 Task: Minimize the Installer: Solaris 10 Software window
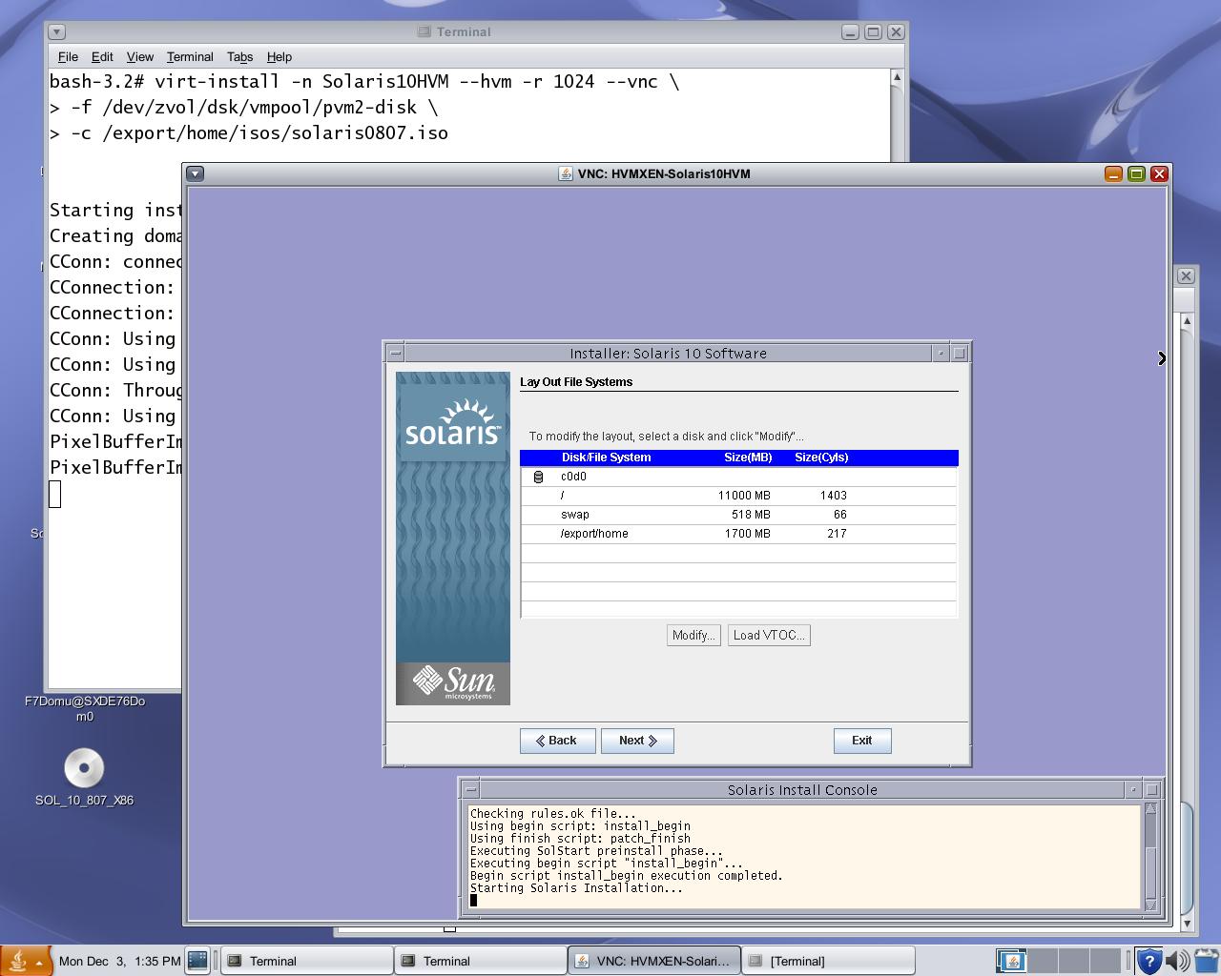(941, 353)
